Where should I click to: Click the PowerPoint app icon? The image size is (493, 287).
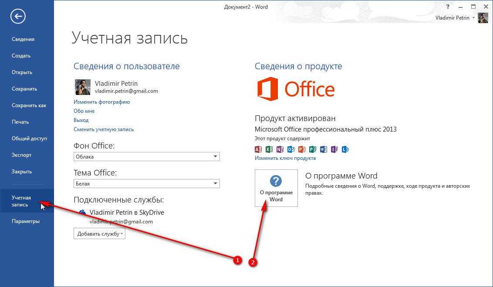click(302, 149)
